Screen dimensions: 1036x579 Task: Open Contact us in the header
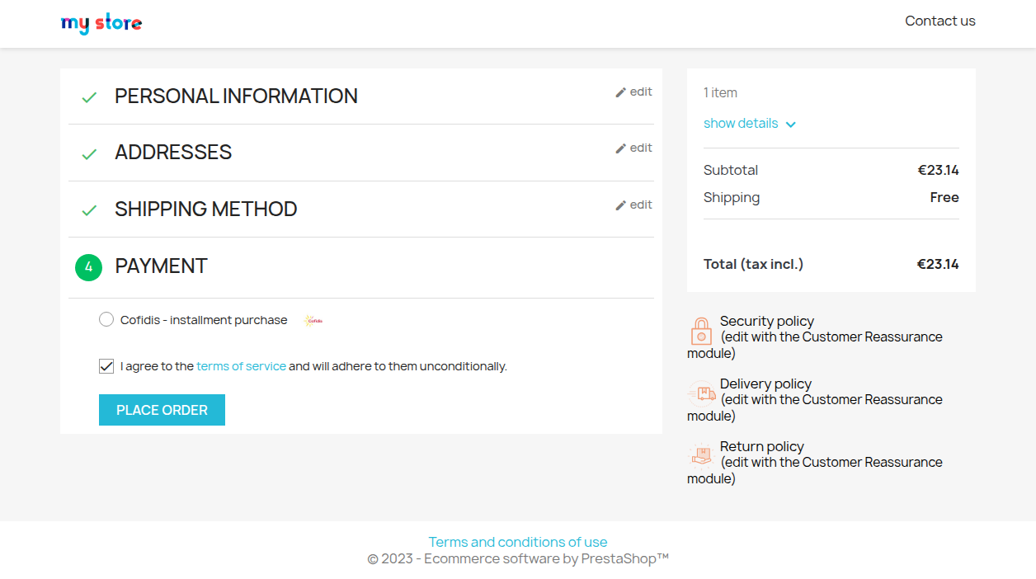click(x=939, y=21)
